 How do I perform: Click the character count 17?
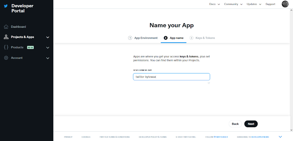click(x=209, y=83)
